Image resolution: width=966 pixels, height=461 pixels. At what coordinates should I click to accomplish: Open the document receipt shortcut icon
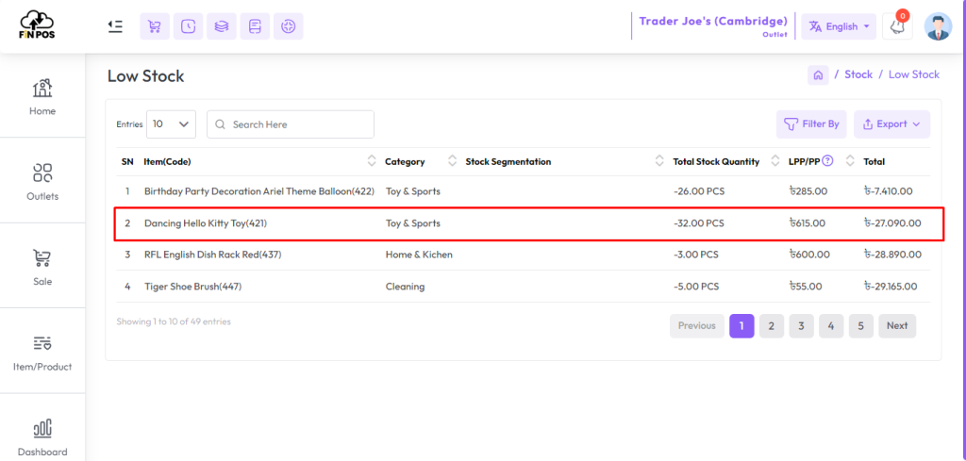[x=255, y=26]
